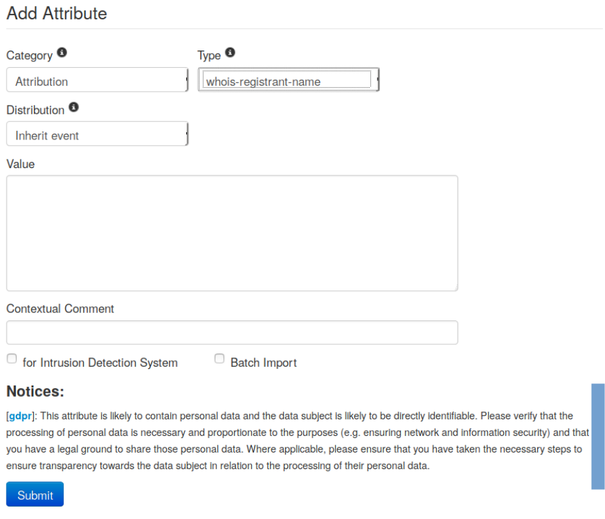This screenshot has width=605, height=519.
Task: Click the 'Category' field label
Action: [x=29, y=56]
